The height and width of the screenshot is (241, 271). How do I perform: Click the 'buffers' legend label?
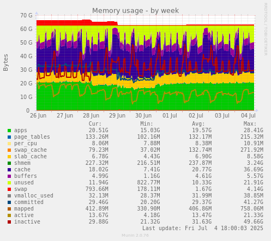(x=26, y=176)
